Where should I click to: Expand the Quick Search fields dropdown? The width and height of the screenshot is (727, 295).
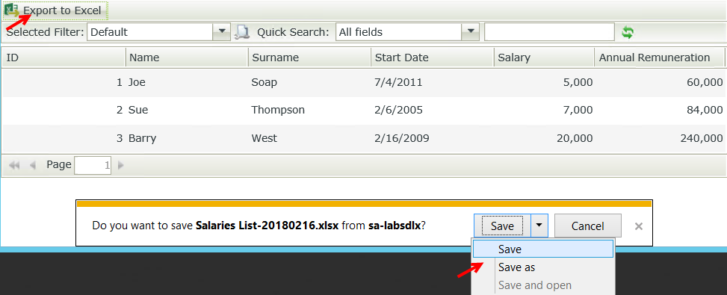coord(471,32)
